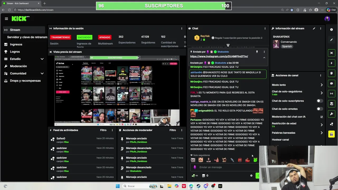Image resolution: width=338 pixels, height=190 pixels.
Task: Open the hamburger navigation menu
Action: click(6, 18)
